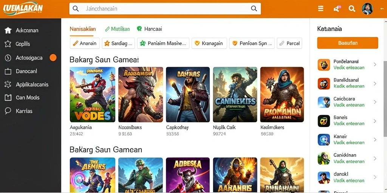387x193 pixels.
Task: Expand the Kanair row chevron
Action: [x=375, y=139]
